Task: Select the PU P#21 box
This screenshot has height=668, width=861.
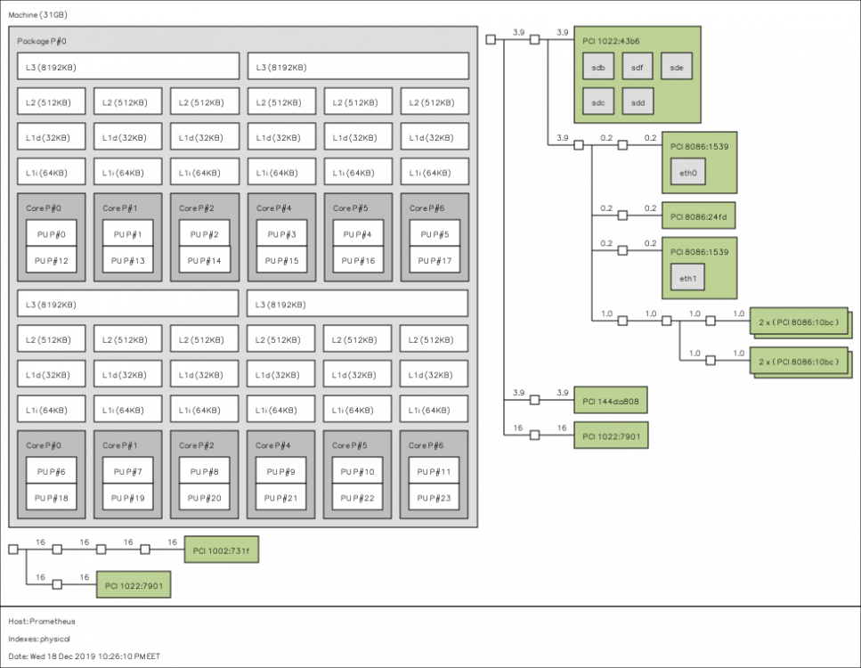Action: tap(281, 498)
